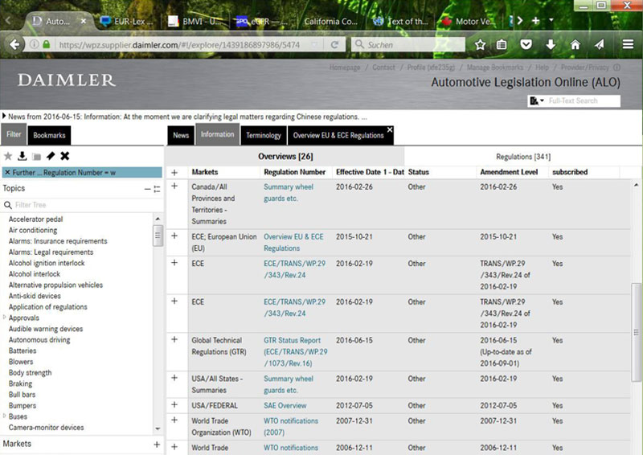The width and height of the screenshot is (643, 455).
Task: Switch to the Bookmarks panel tab
Action: click(x=49, y=135)
